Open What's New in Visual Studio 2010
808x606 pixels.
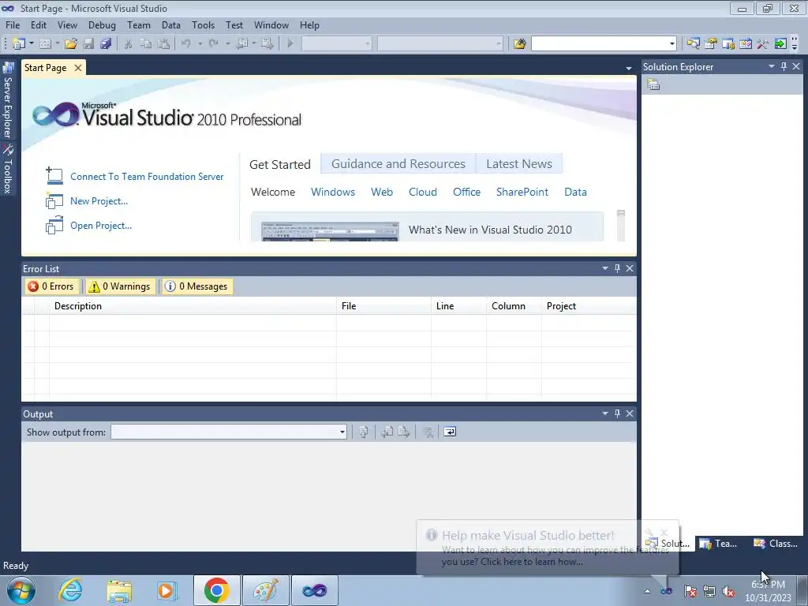[x=490, y=230]
